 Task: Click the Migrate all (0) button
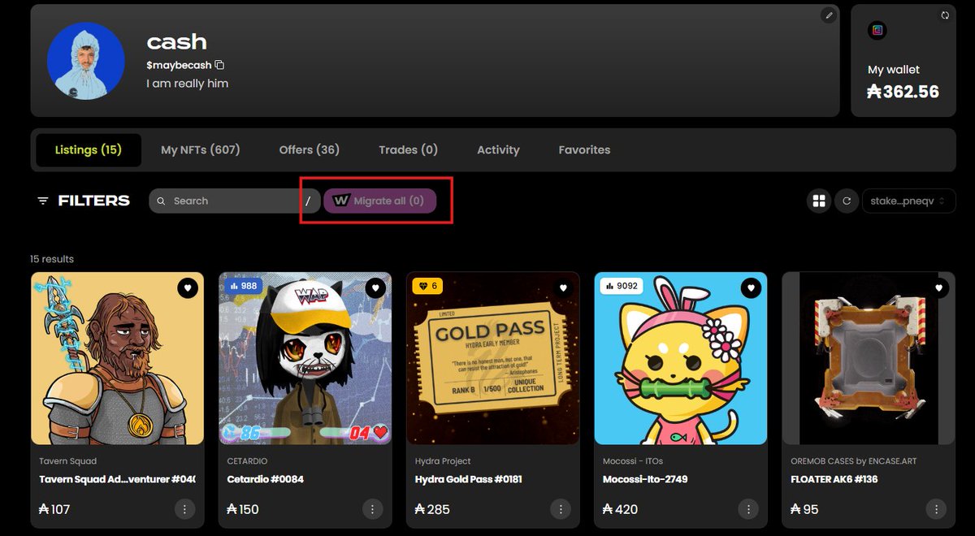379,201
